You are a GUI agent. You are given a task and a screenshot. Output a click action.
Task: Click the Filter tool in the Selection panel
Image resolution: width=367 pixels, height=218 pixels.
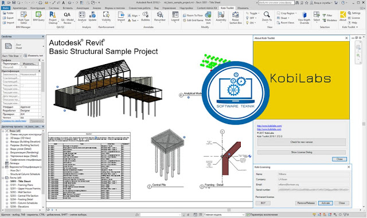327,15
